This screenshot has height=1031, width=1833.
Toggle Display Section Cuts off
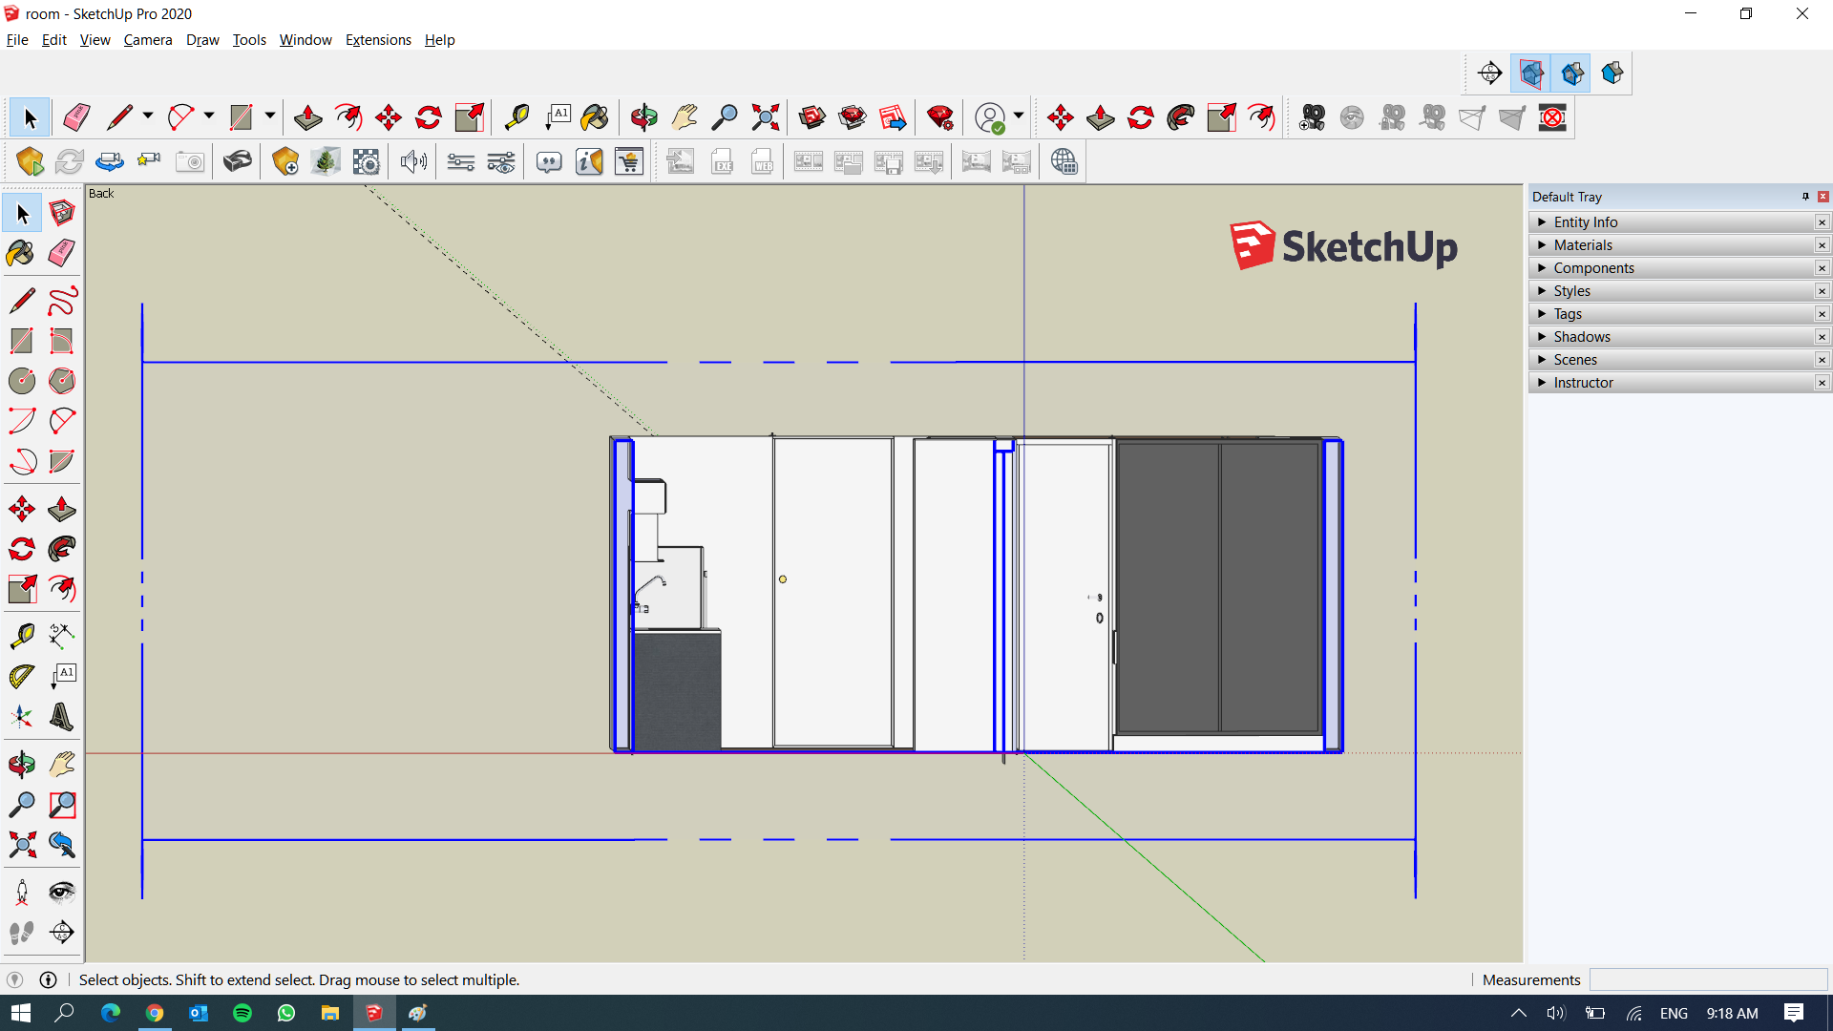click(1573, 73)
